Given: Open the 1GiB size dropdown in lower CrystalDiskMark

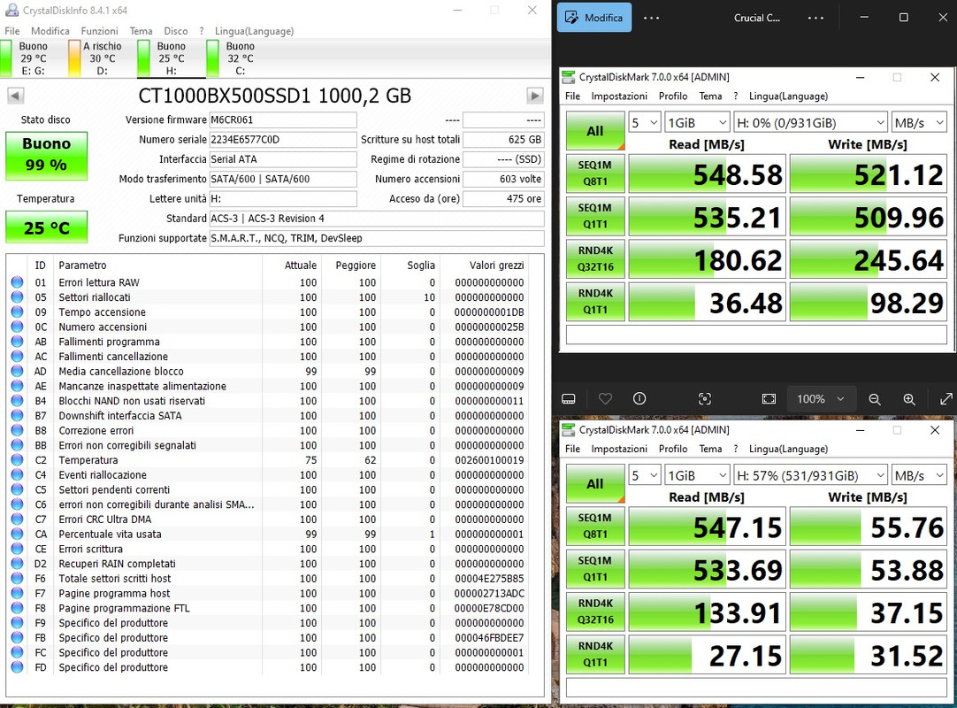Looking at the screenshot, I should pyautogui.click(x=697, y=475).
